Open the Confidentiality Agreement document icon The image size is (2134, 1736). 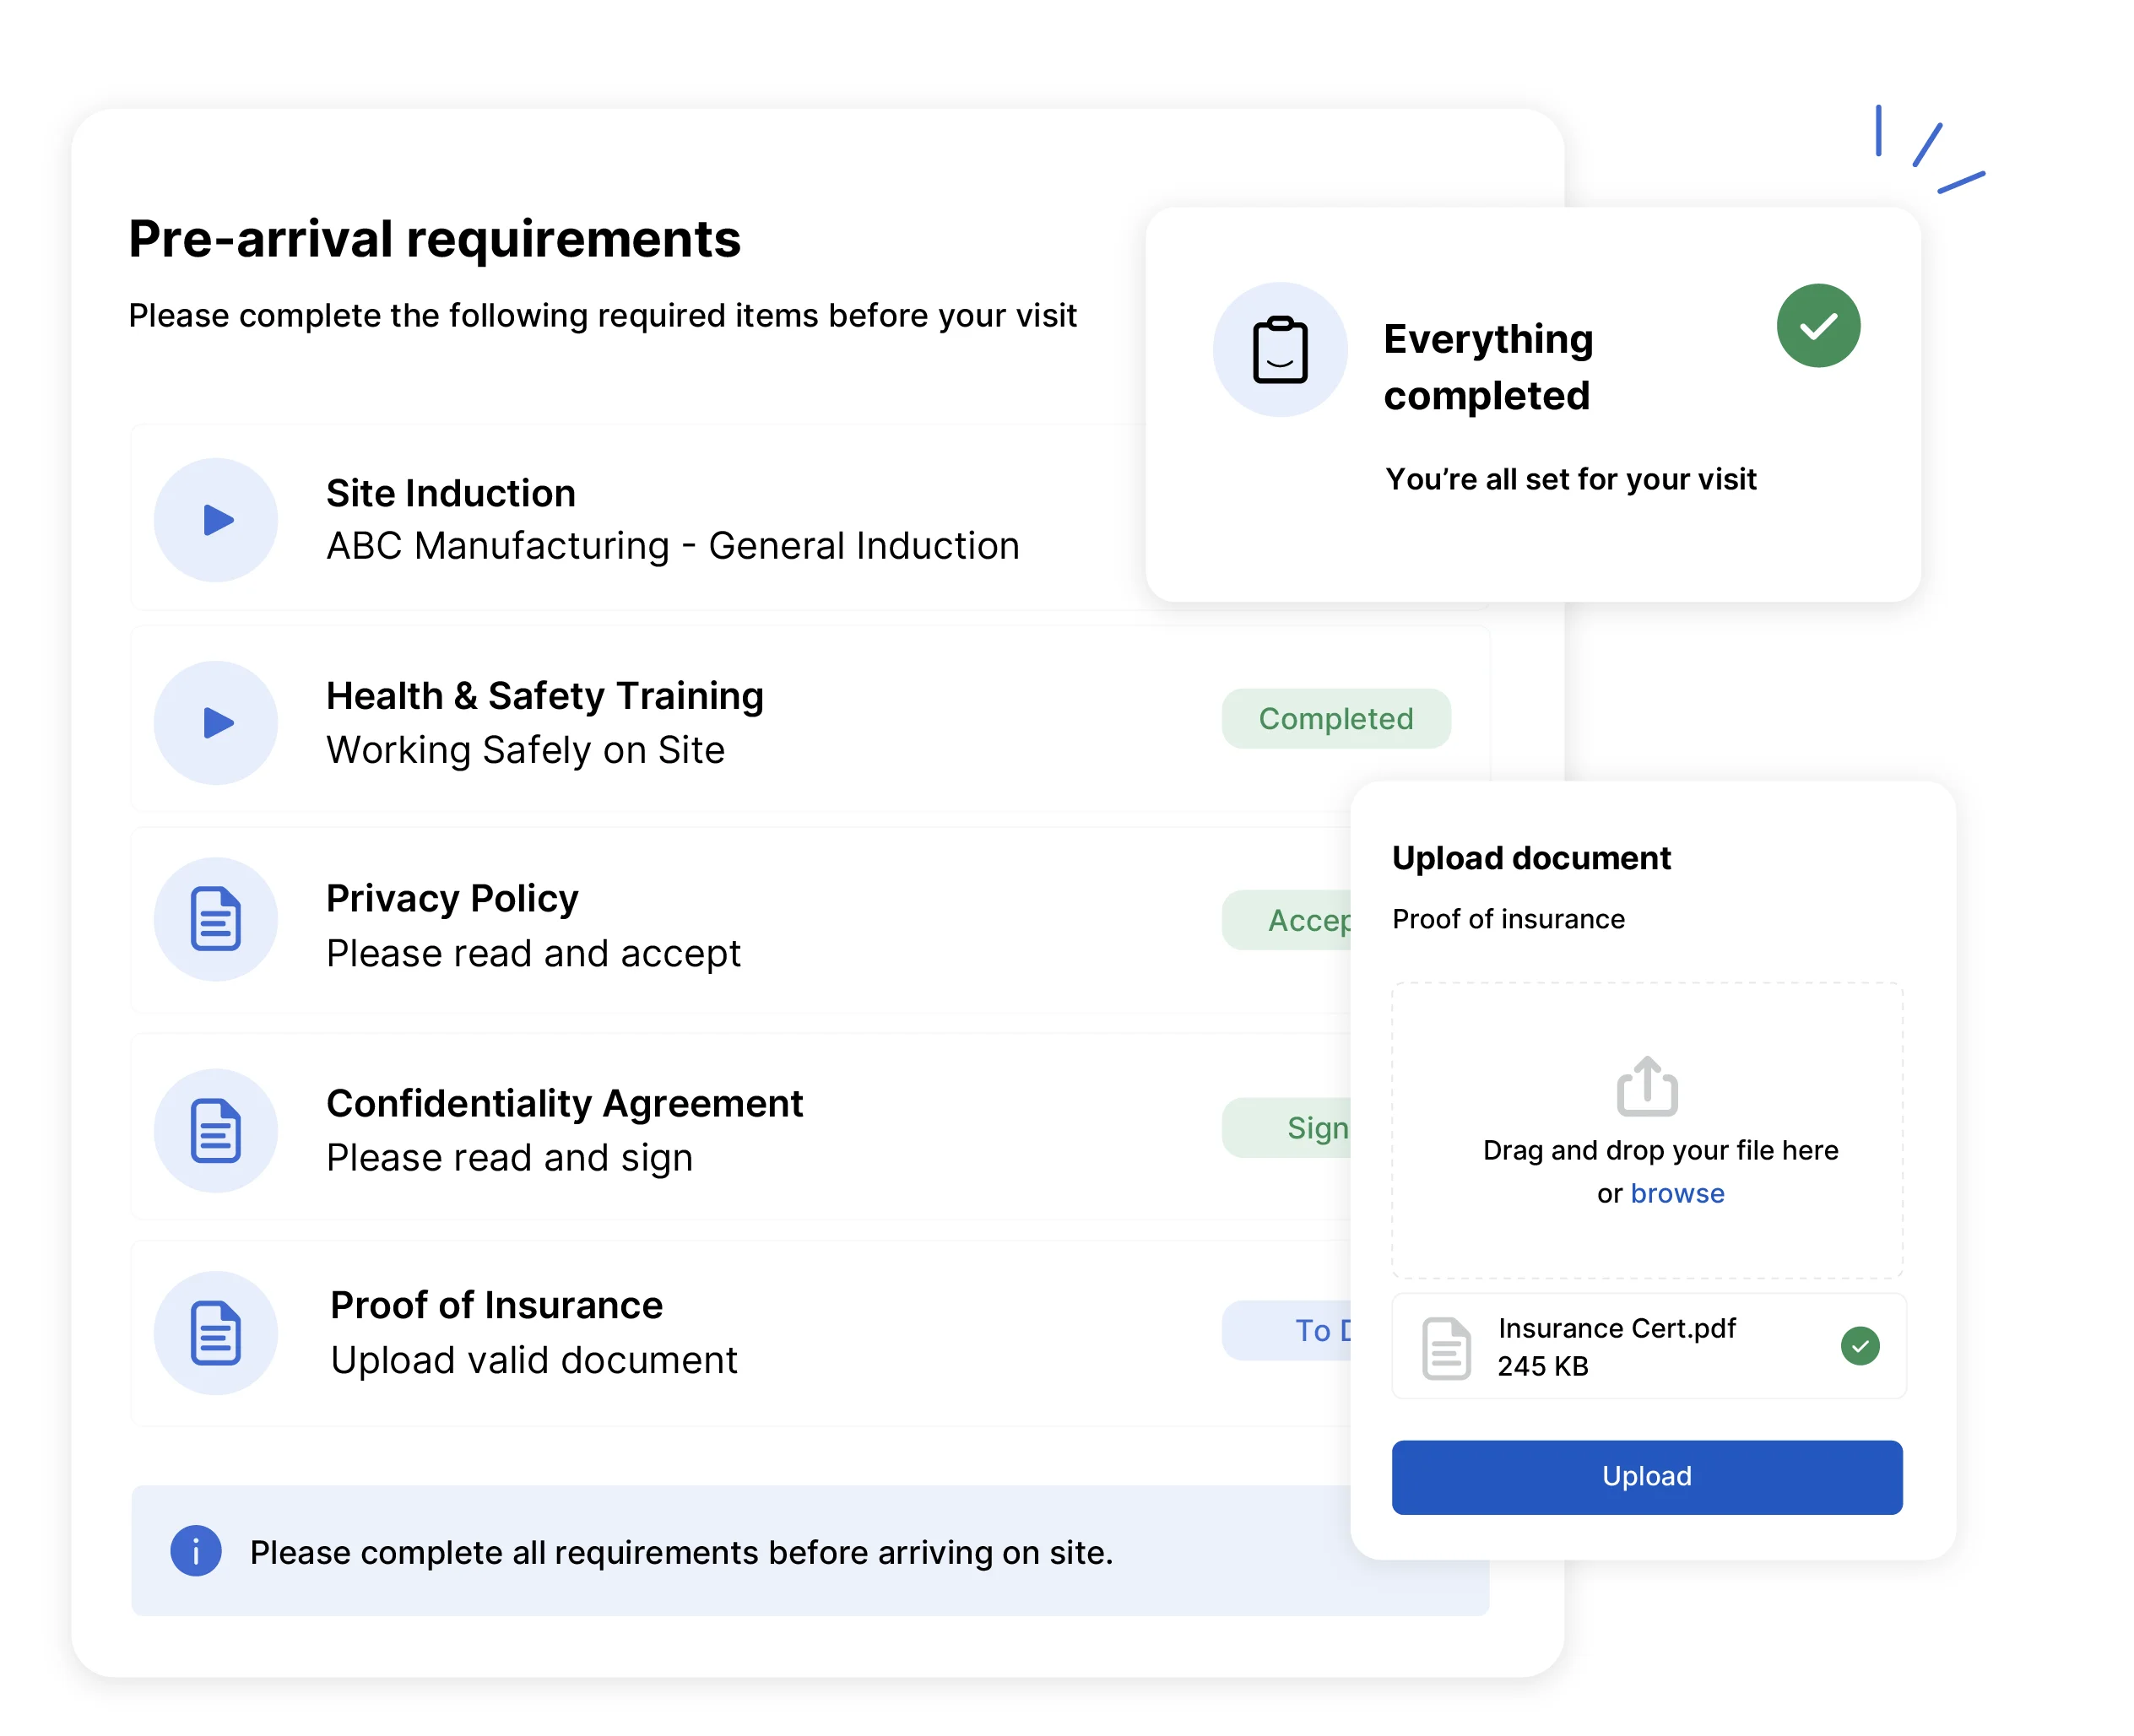point(215,1130)
